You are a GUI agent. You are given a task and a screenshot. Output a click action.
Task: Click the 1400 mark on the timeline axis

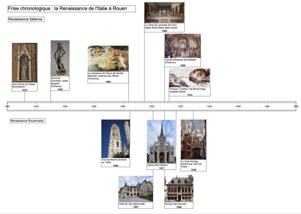pos(7,106)
